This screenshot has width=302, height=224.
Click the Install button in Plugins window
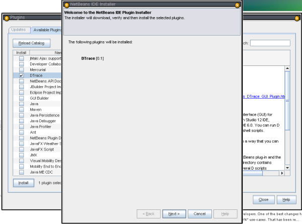pyautogui.click(x=24, y=183)
